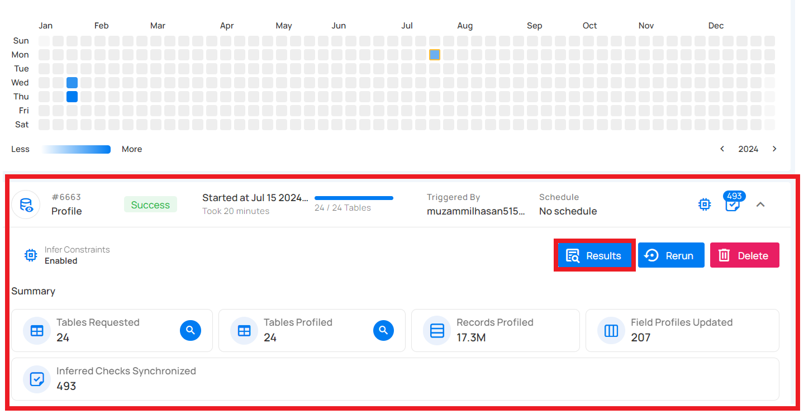Click the 17.3M Records Profiled value
The image size is (804, 414).
tap(471, 337)
